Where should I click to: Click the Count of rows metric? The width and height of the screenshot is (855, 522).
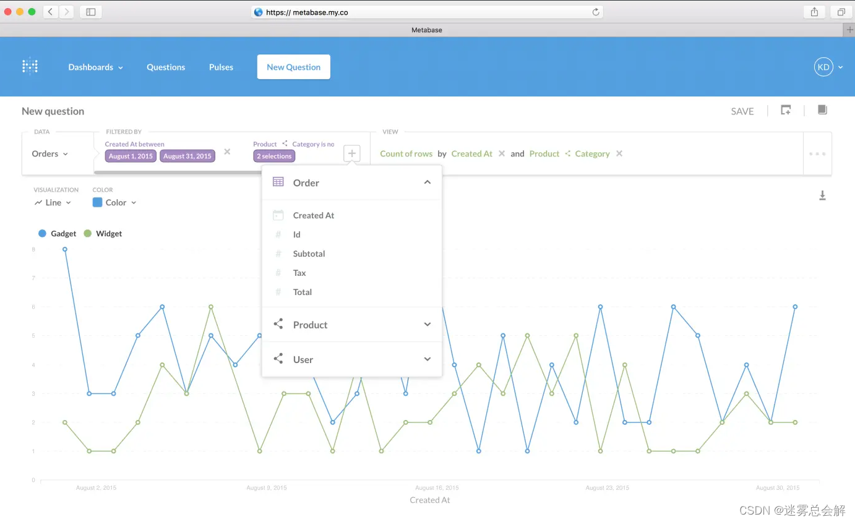[406, 153]
